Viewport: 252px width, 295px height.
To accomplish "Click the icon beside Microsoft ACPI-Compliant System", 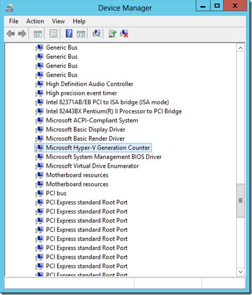I will coord(39,120).
